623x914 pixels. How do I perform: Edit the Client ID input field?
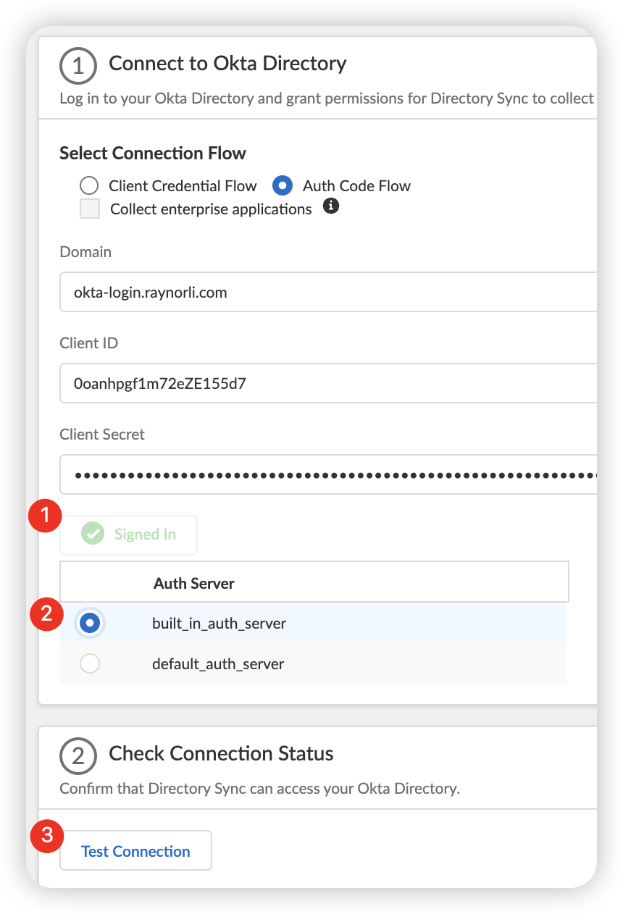point(328,384)
